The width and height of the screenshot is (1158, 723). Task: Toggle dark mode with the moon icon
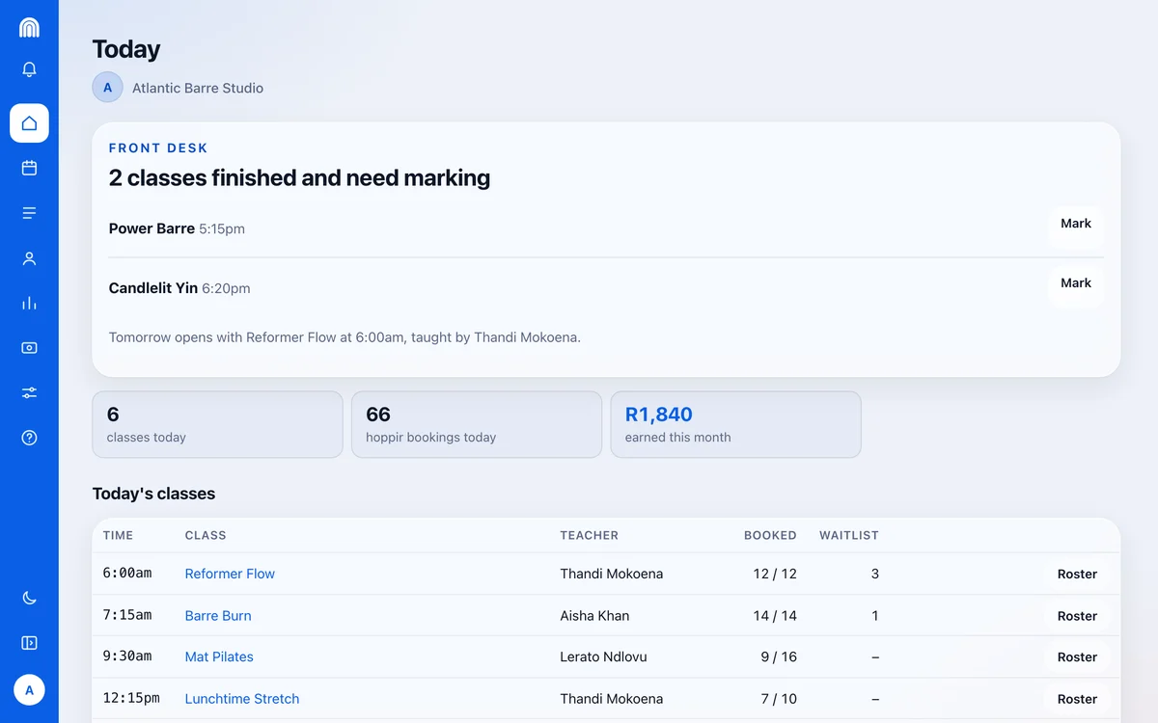coord(29,598)
